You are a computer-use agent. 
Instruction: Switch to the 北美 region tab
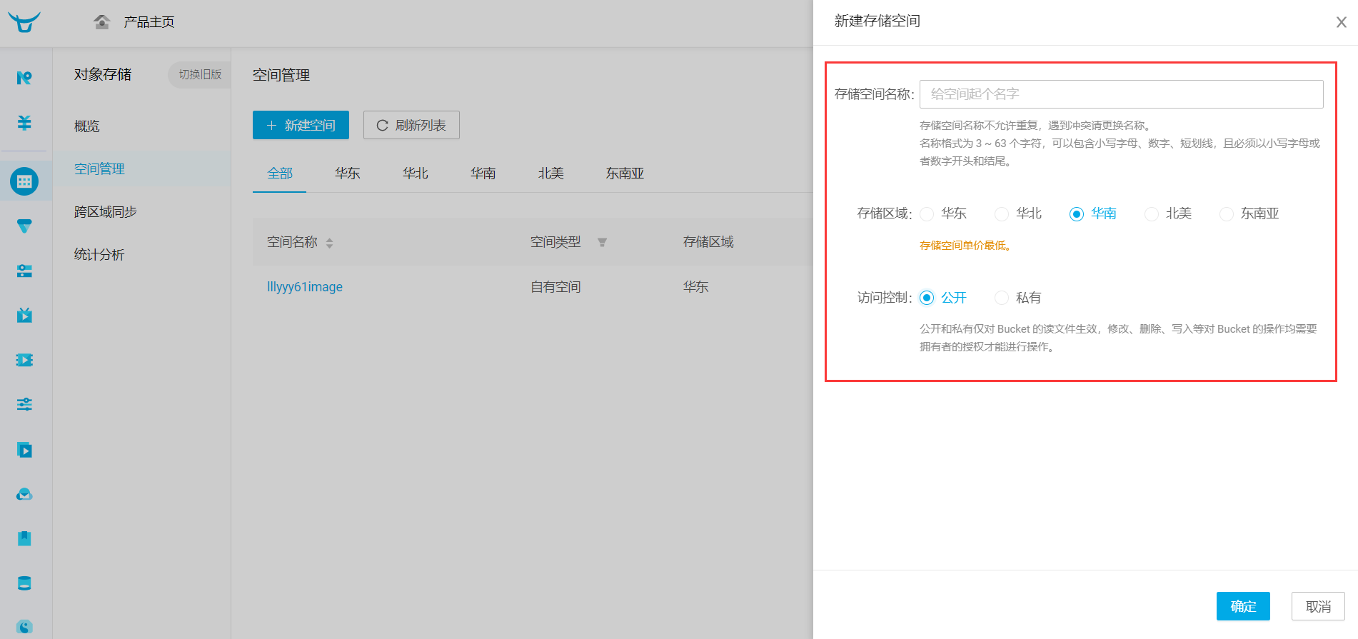click(551, 173)
